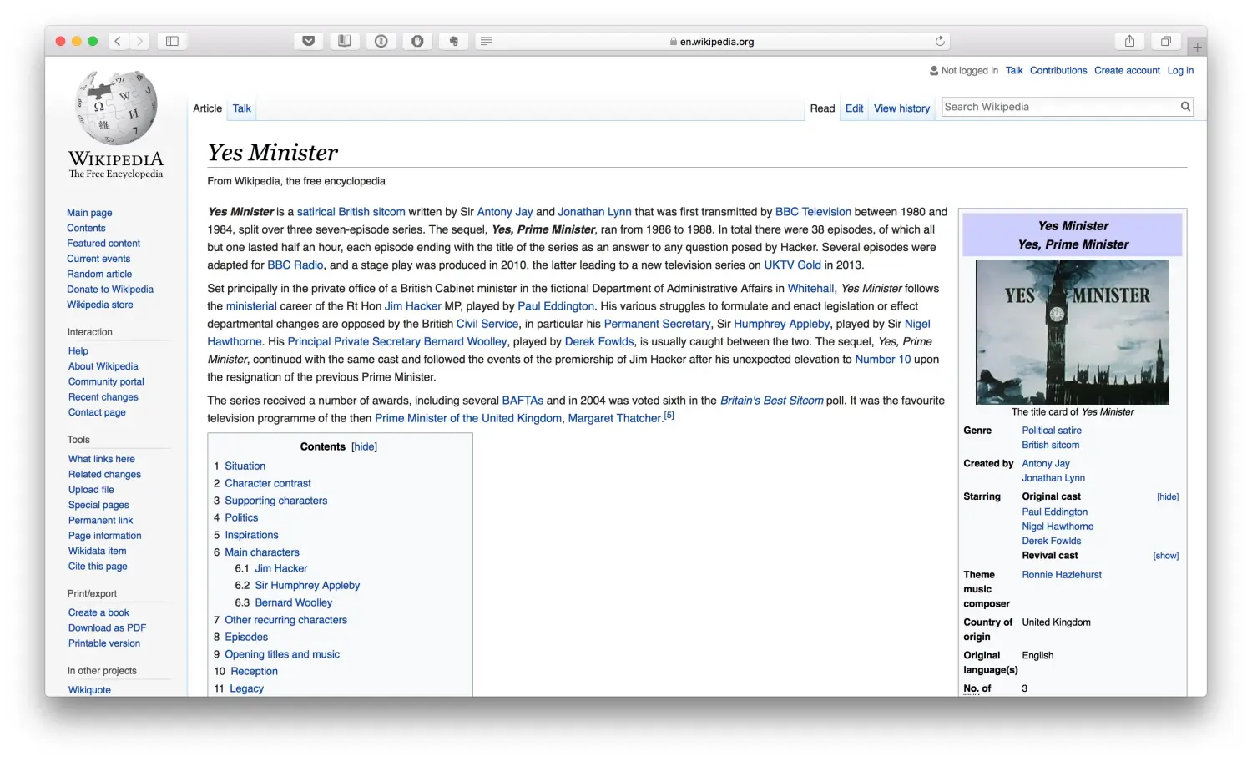Jump to Character contrast section
Image resolution: width=1252 pixels, height=761 pixels.
(267, 484)
